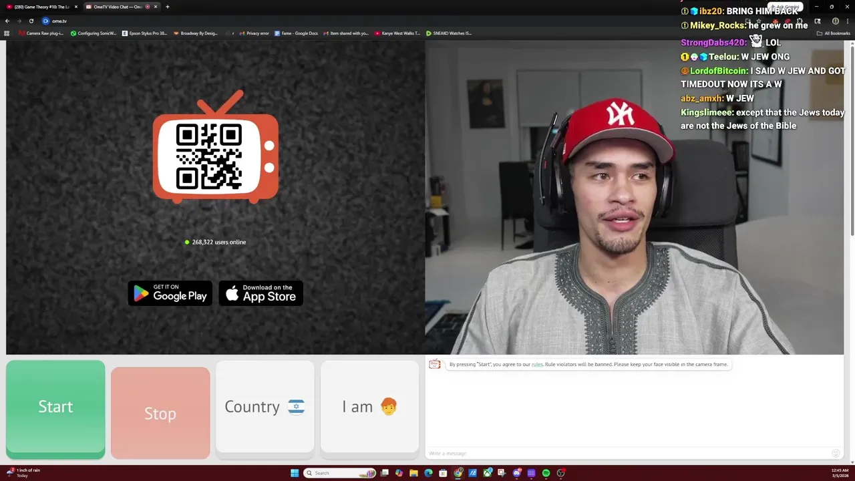
Task: Open the Windows Start menu
Action: 295,473
